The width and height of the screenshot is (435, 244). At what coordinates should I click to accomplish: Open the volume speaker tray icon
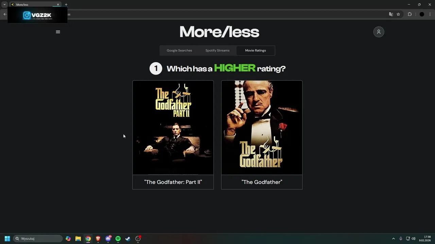click(x=414, y=239)
